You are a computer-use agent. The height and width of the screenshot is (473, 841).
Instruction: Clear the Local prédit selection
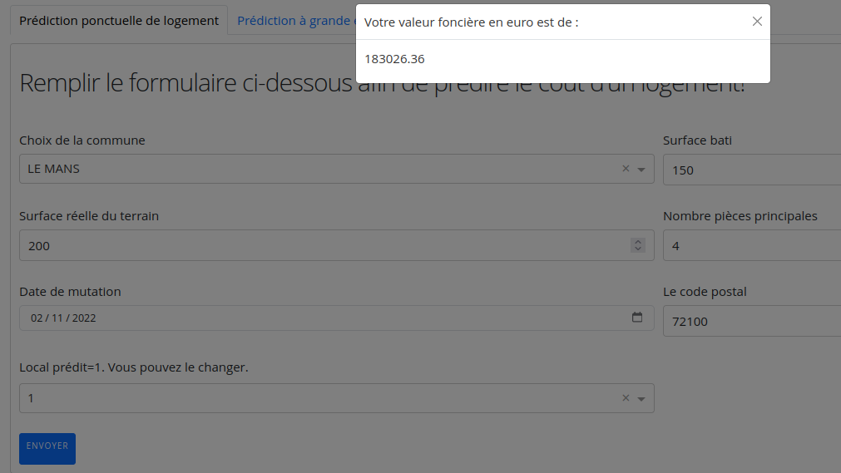(626, 398)
